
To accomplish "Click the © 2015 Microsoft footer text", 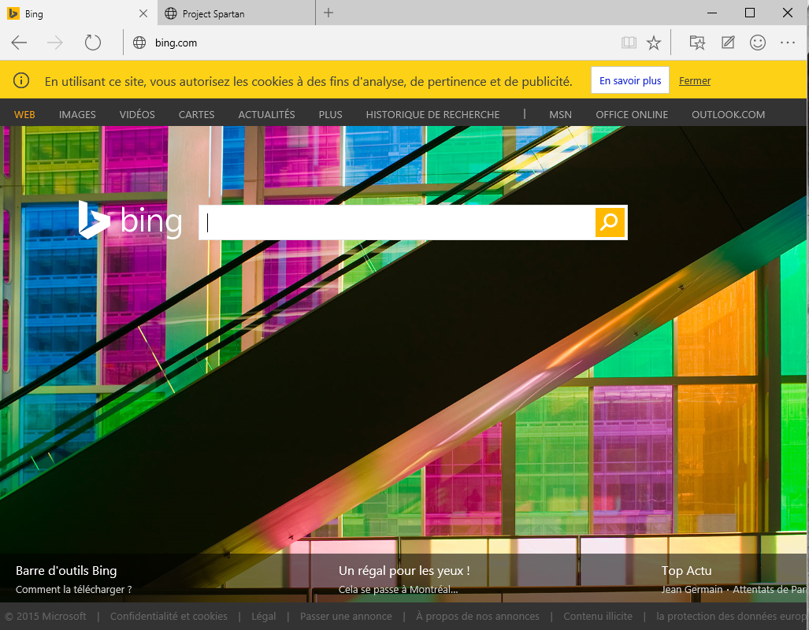I will tap(46, 616).
